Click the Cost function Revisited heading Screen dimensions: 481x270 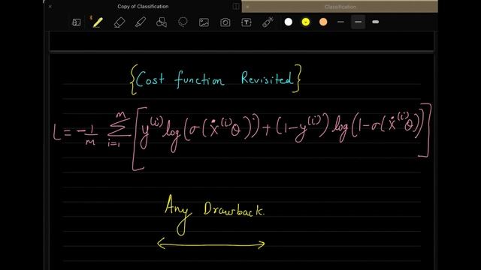pos(216,79)
